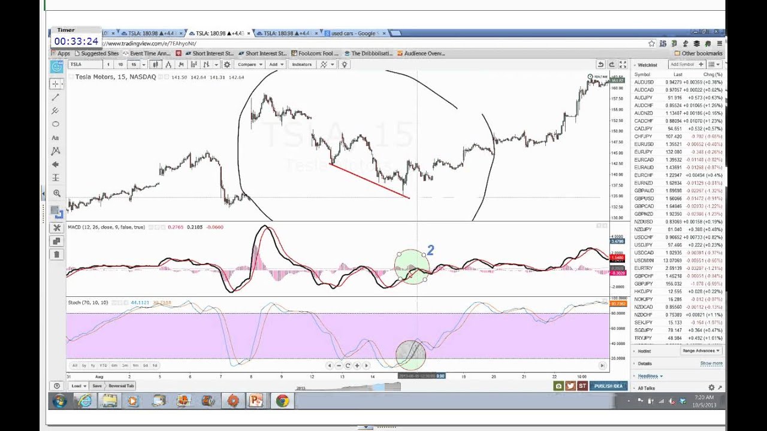Select the USDJPY watchlist row
This screenshot has height=431, width=767.
coord(678,245)
